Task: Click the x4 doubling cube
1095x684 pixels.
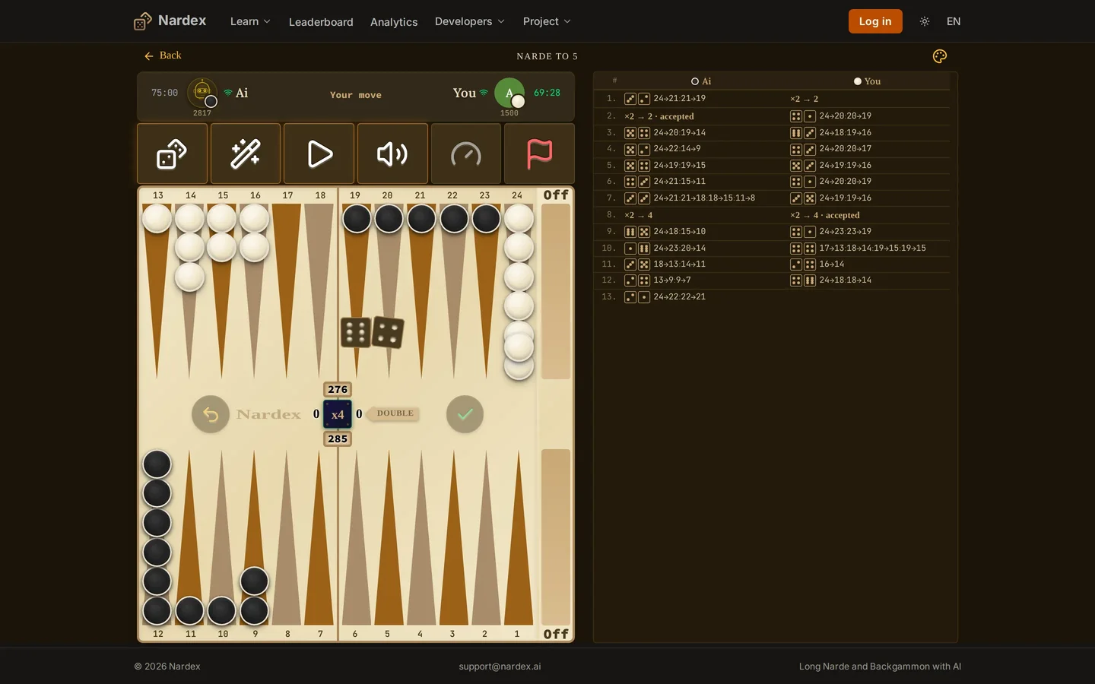Action: 338,414
